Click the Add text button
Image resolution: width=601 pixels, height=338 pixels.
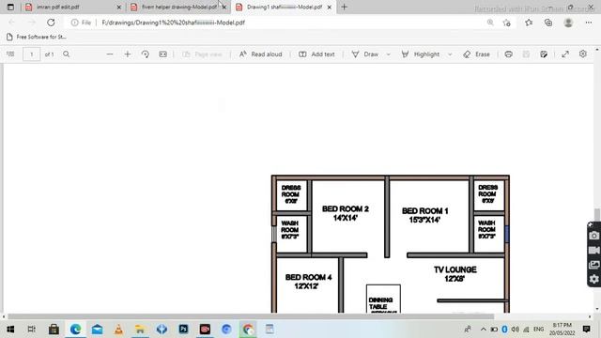[x=316, y=54]
